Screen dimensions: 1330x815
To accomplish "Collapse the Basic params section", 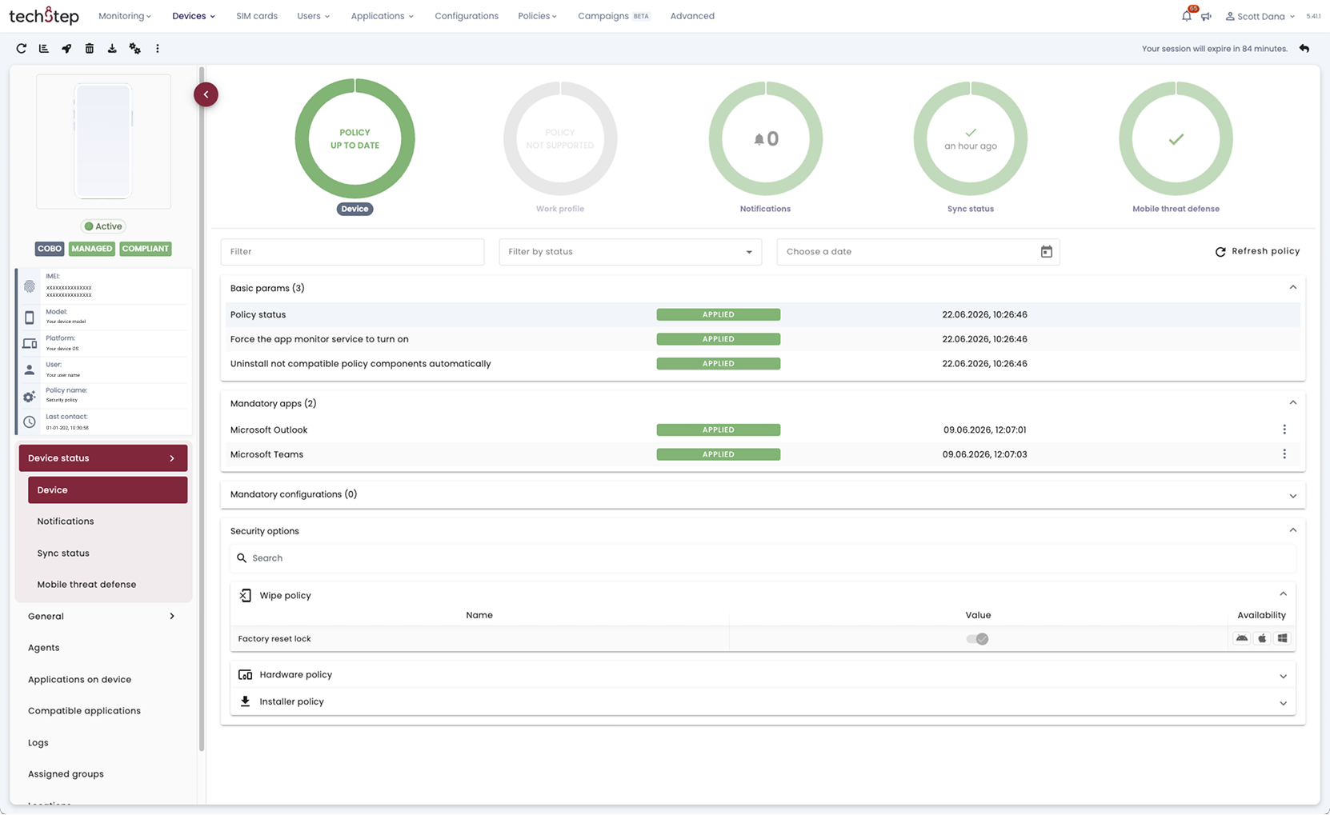I will [x=1292, y=288].
